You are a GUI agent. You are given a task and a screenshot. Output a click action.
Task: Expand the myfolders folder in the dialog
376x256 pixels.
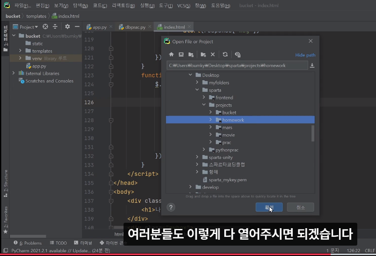click(197, 82)
